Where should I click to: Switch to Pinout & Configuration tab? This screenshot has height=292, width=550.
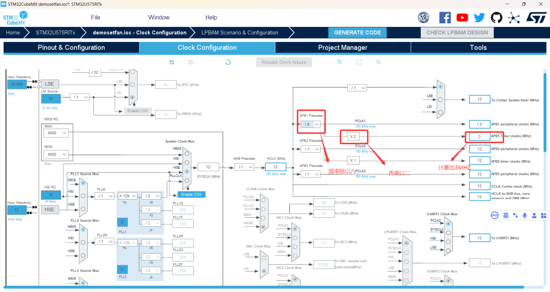71,48
